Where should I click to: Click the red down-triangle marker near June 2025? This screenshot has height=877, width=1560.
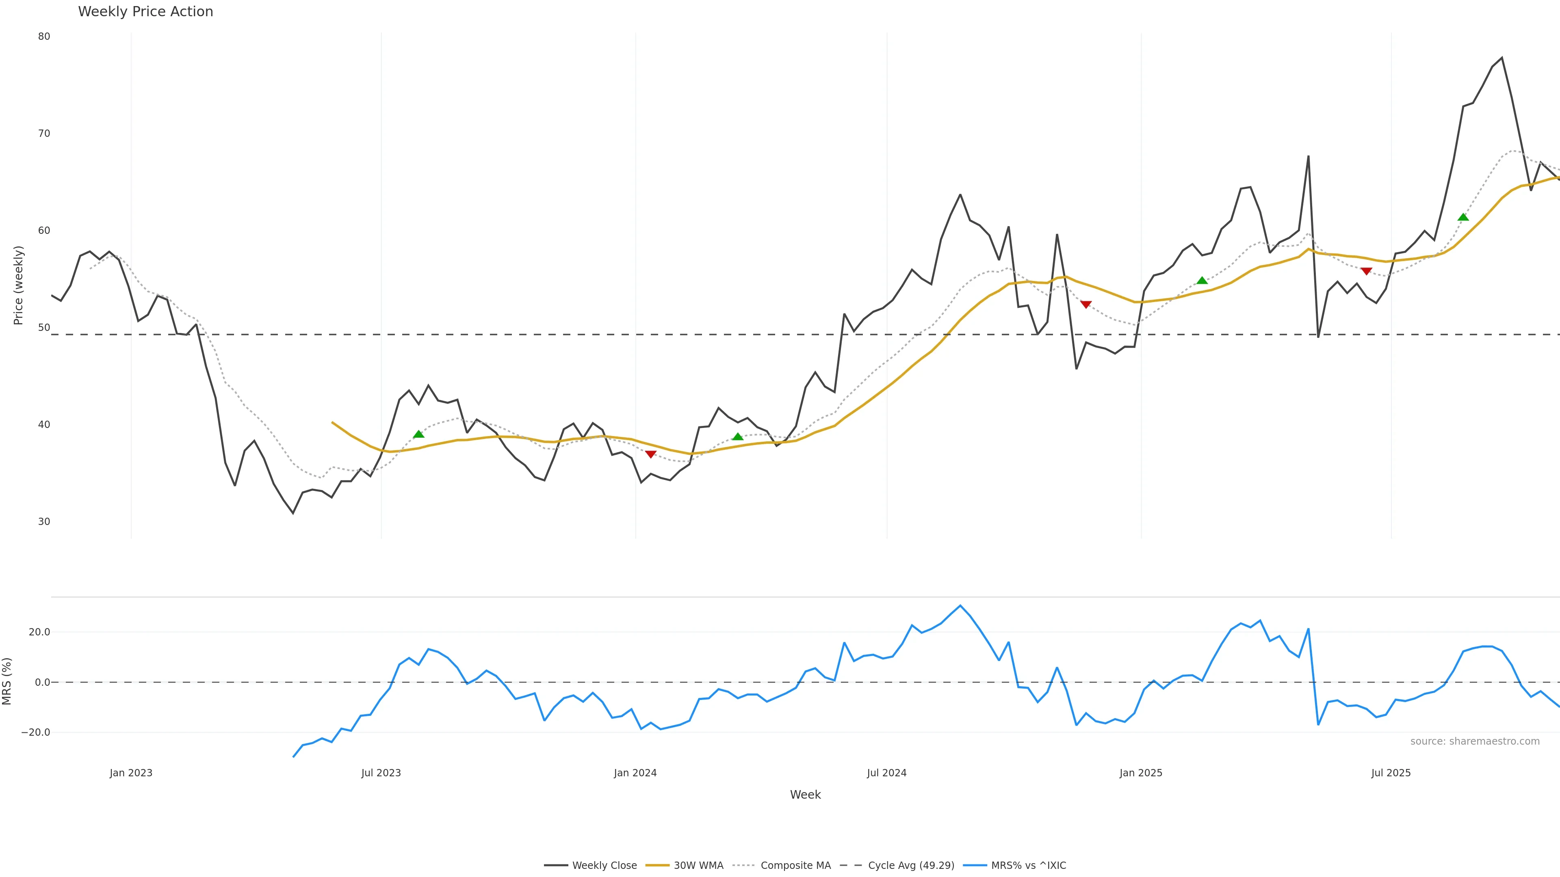(x=1366, y=271)
